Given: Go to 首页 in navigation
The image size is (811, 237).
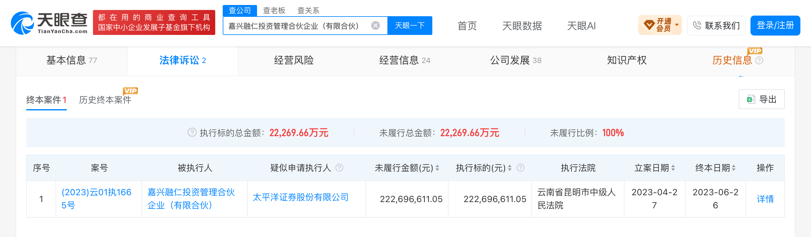Looking at the screenshot, I should click(x=467, y=26).
